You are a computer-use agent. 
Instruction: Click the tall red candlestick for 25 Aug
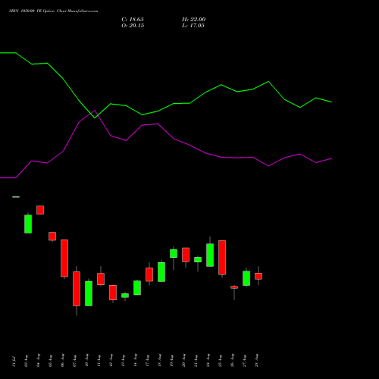(x=222, y=258)
